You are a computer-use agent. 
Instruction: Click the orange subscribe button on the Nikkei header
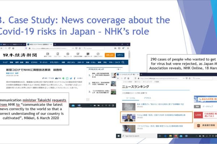(x=110, y=55)
